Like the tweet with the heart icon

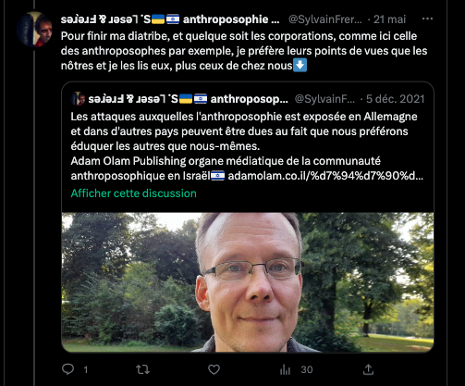click(x=214, y=369)
